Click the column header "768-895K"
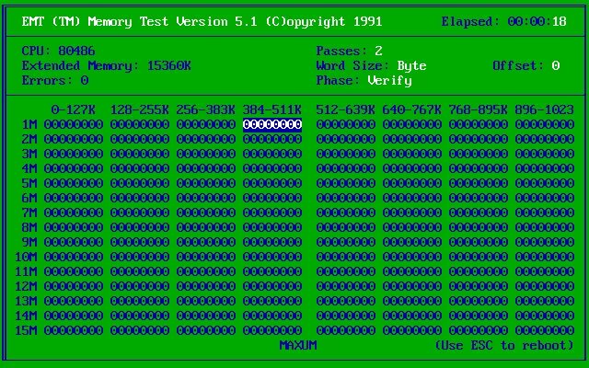The width and height of the screenshot is (589, 368). tap(479, 109)
